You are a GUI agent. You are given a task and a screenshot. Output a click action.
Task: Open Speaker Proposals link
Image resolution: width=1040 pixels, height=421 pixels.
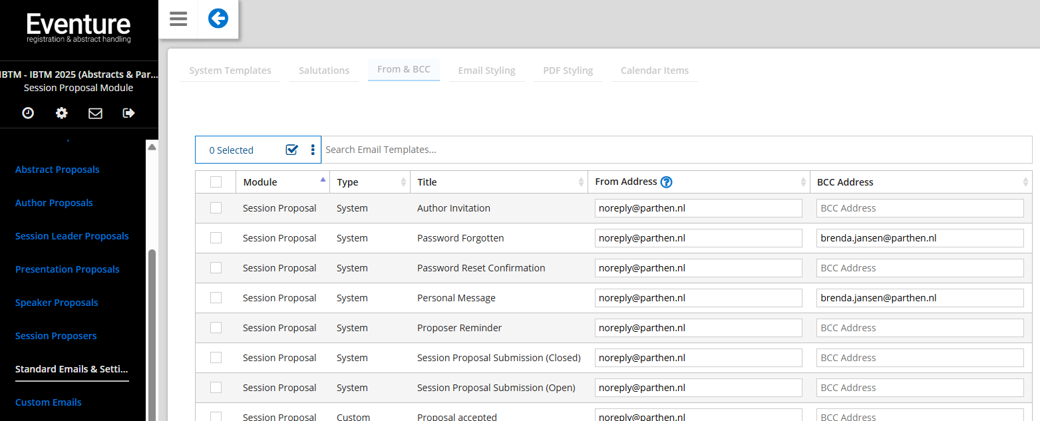57,303
